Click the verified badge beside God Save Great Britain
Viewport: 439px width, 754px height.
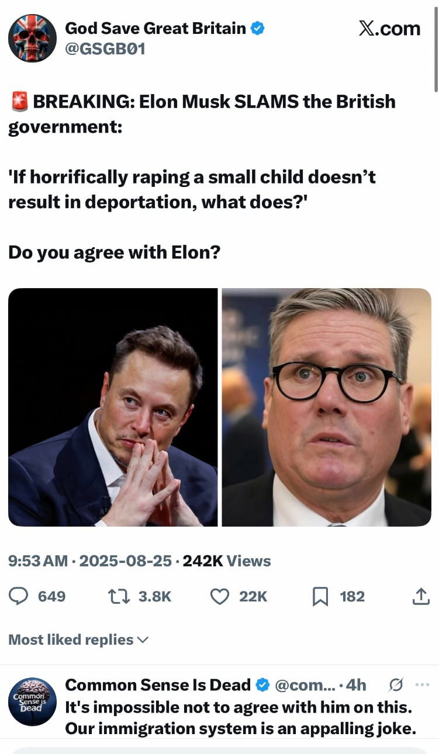pyautogui.click(x=257, y=28)
